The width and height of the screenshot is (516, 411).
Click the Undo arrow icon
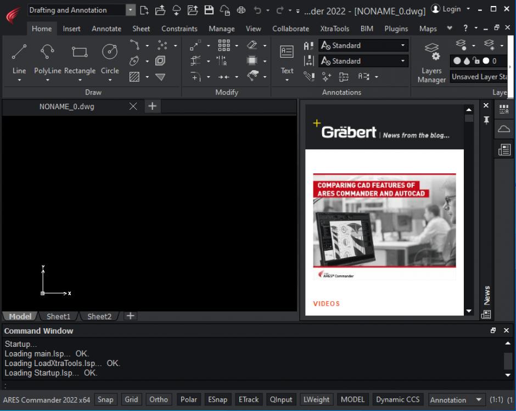257,10
